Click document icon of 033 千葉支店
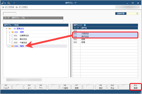The height and width of the screenshot is (94, 142). coord(12,43)
